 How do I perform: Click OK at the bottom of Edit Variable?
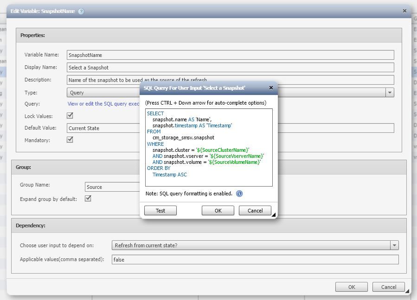point(352,287)
